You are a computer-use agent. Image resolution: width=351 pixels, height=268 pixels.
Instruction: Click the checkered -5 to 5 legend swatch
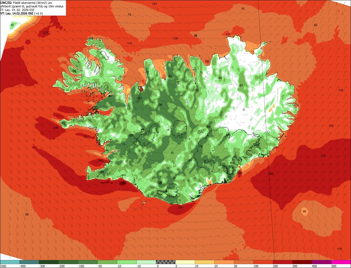click(166, 262)
